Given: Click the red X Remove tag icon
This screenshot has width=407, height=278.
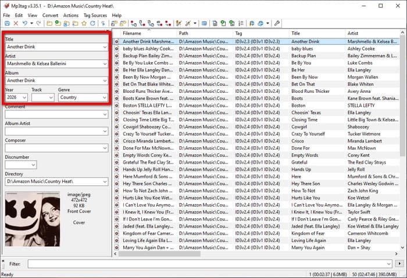Looking at the screenshot, I should (16, 23).
